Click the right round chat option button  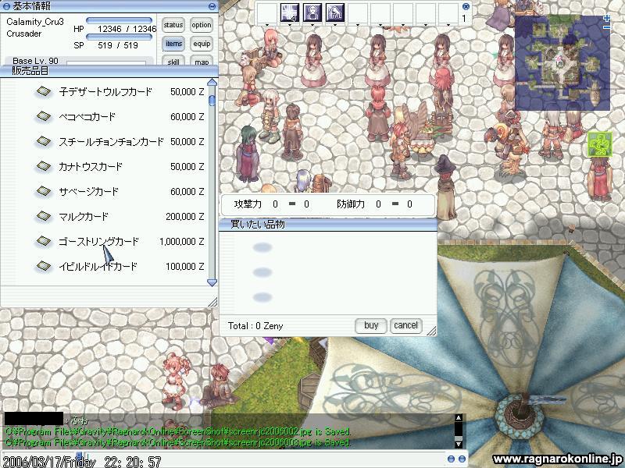pos(462,459)
